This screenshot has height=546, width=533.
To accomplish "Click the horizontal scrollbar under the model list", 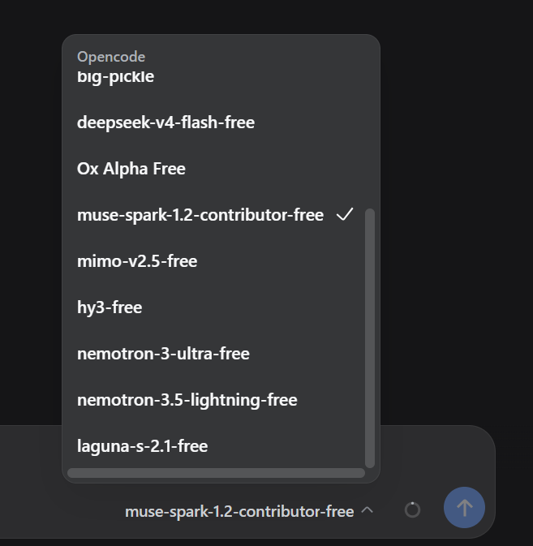I will click(216, 473).
